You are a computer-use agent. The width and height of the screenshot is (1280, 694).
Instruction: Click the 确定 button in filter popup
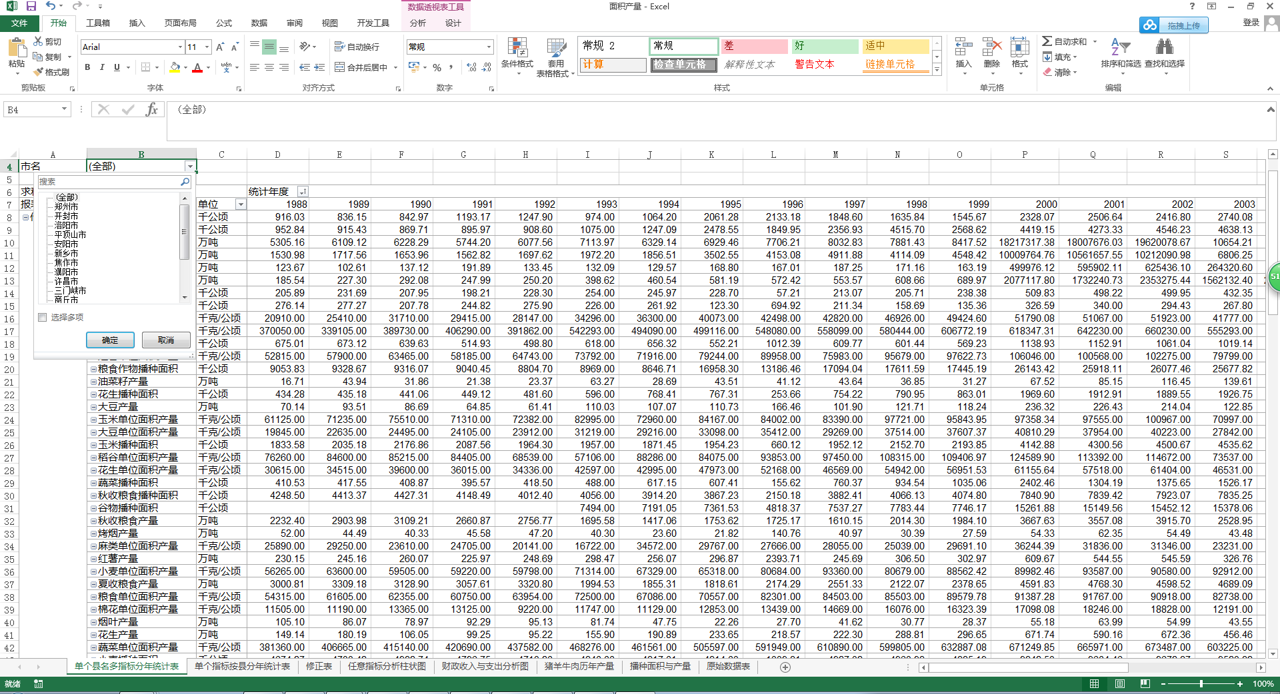pyautogui.click(x=110, y=340)
